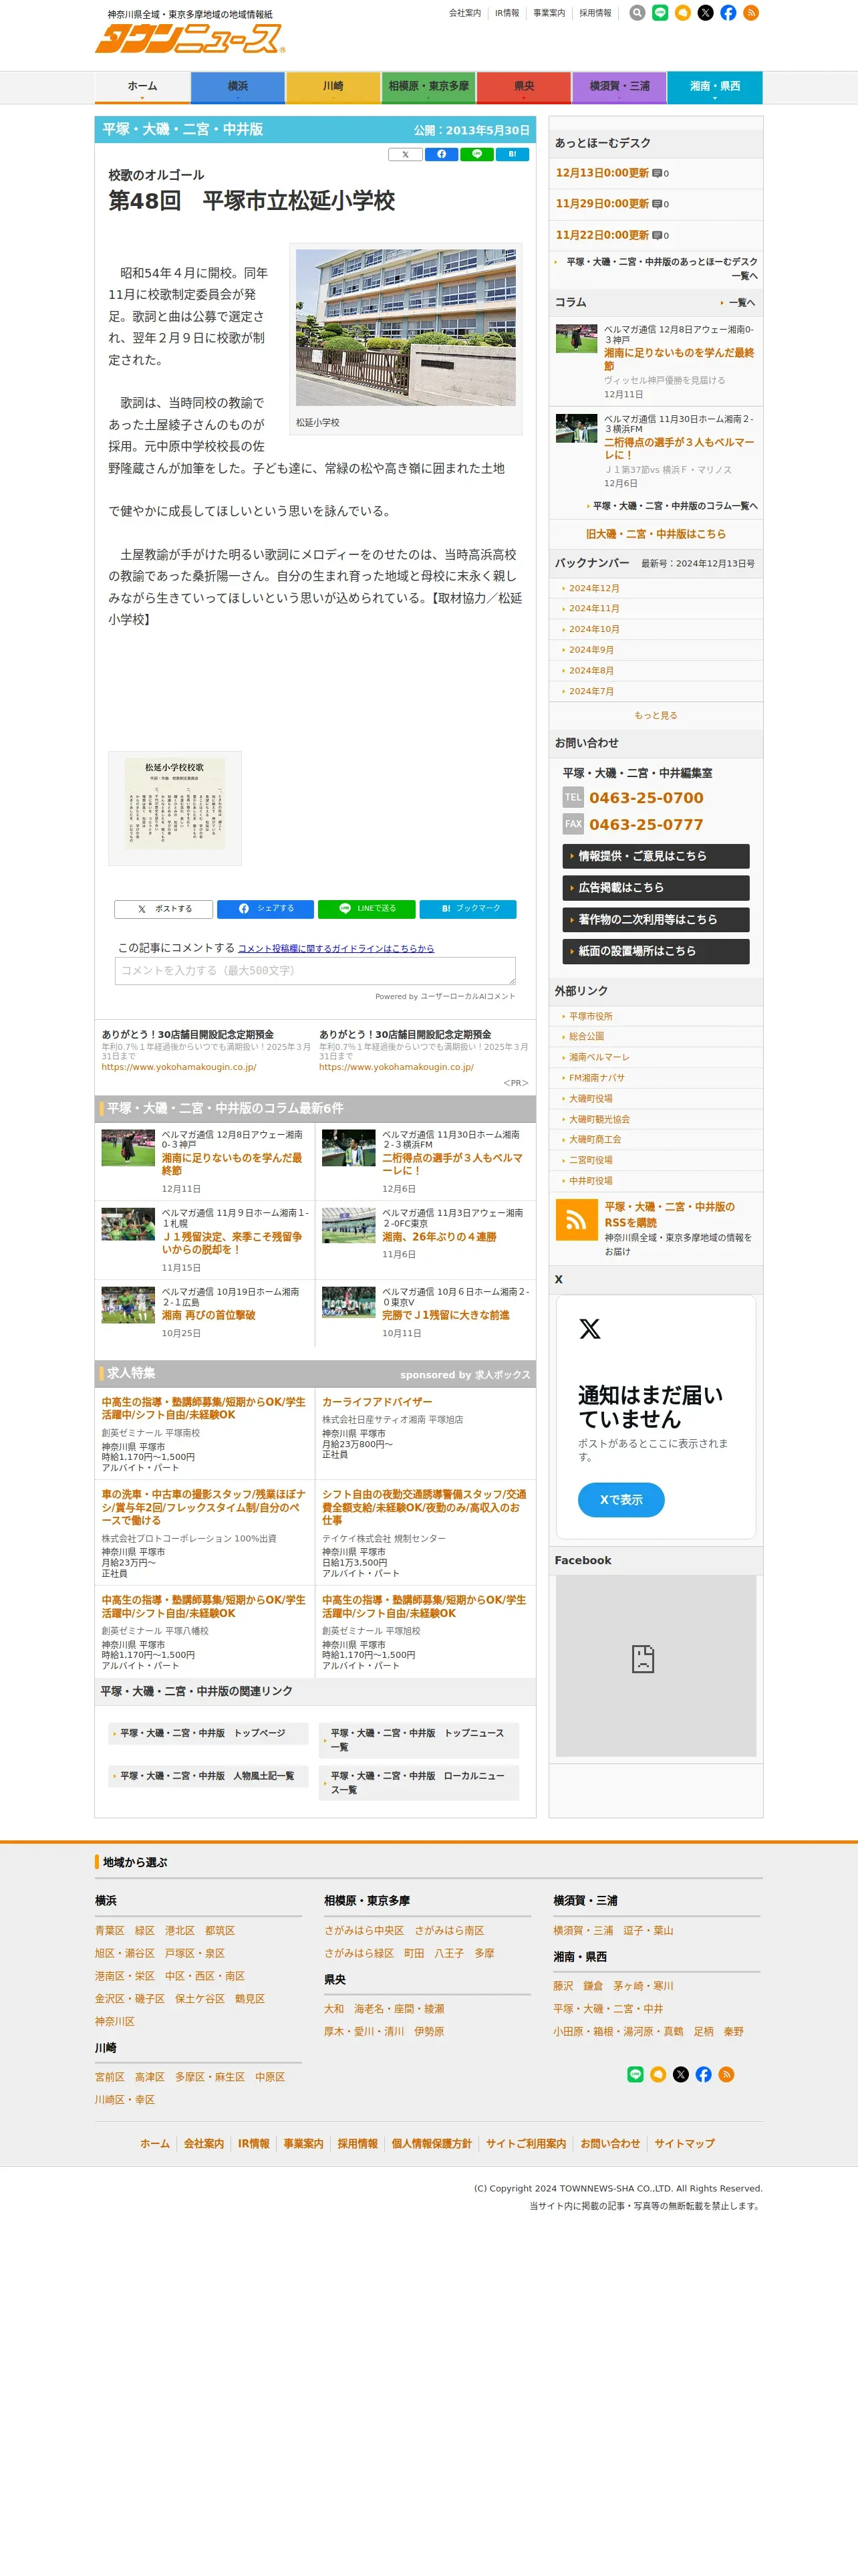The image size is (858, 2576).
Task: Focus the comment input field
Action: (315, 971)
